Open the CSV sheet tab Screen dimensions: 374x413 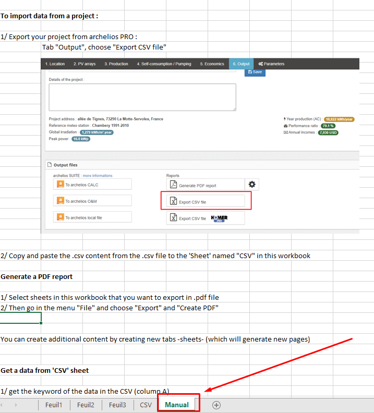pyautogui.click(x=146, y=405)
